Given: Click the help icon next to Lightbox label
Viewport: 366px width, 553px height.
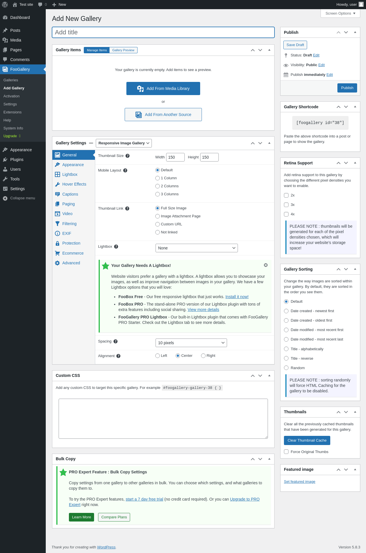Looking at the screenshot, I should pos(116,247).
